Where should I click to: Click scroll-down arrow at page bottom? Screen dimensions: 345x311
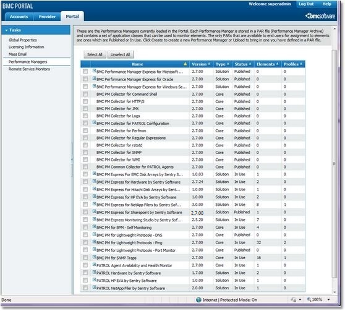(x=334, y=292)
